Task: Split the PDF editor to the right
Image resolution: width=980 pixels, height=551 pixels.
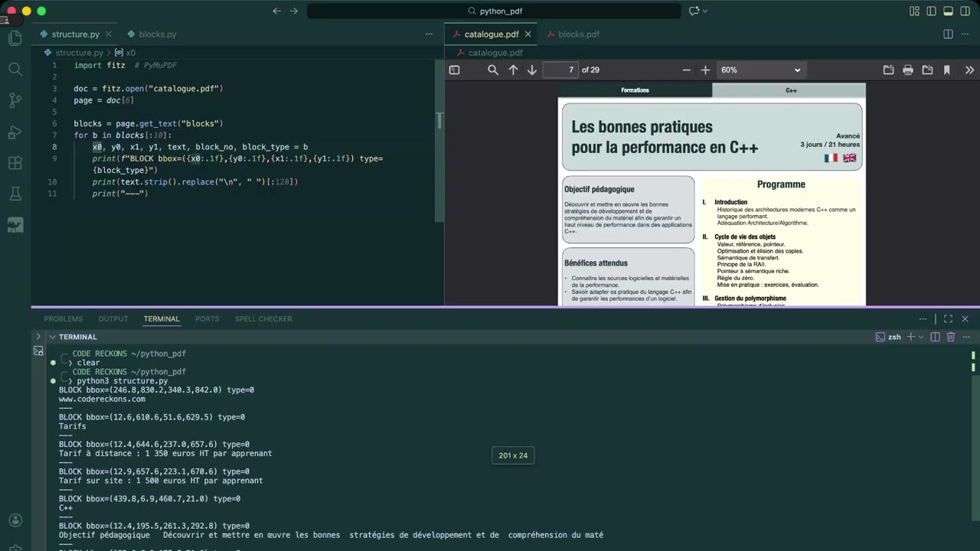Action: point(948,34)
